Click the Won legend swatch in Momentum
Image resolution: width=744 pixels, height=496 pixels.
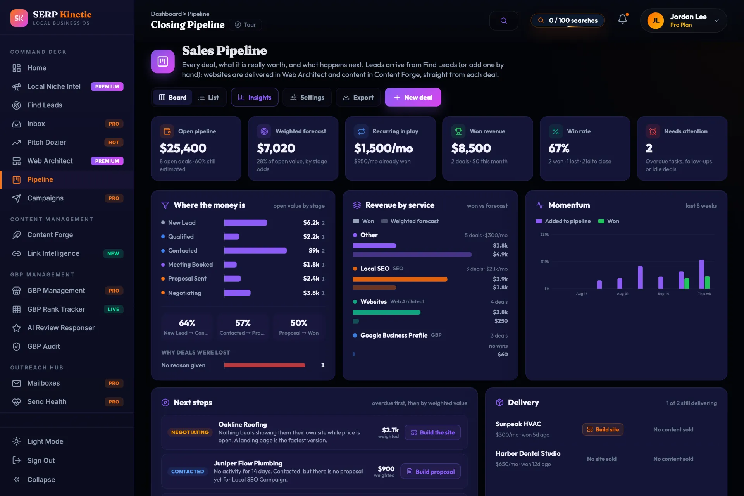point(601,221)
